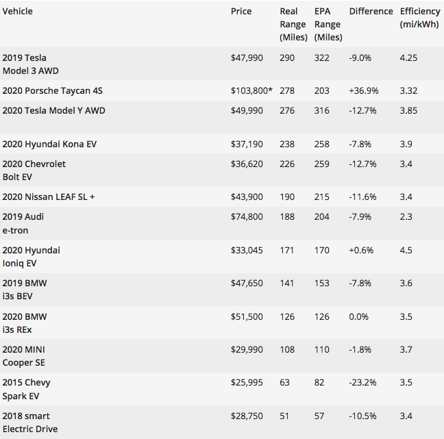Select the +36.9% difference value
The width and height of the screenshot is (444, 439).
(x=363, y=90)
